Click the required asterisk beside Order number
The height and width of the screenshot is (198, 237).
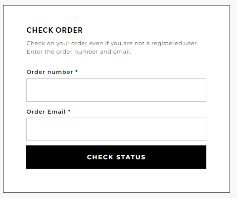click(76, 71)
